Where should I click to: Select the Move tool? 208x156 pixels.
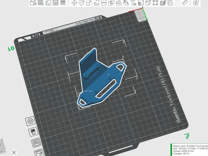[x=74, y=3]
